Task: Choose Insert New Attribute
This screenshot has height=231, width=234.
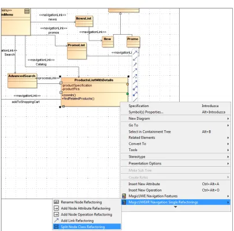Action: point(176,184)
